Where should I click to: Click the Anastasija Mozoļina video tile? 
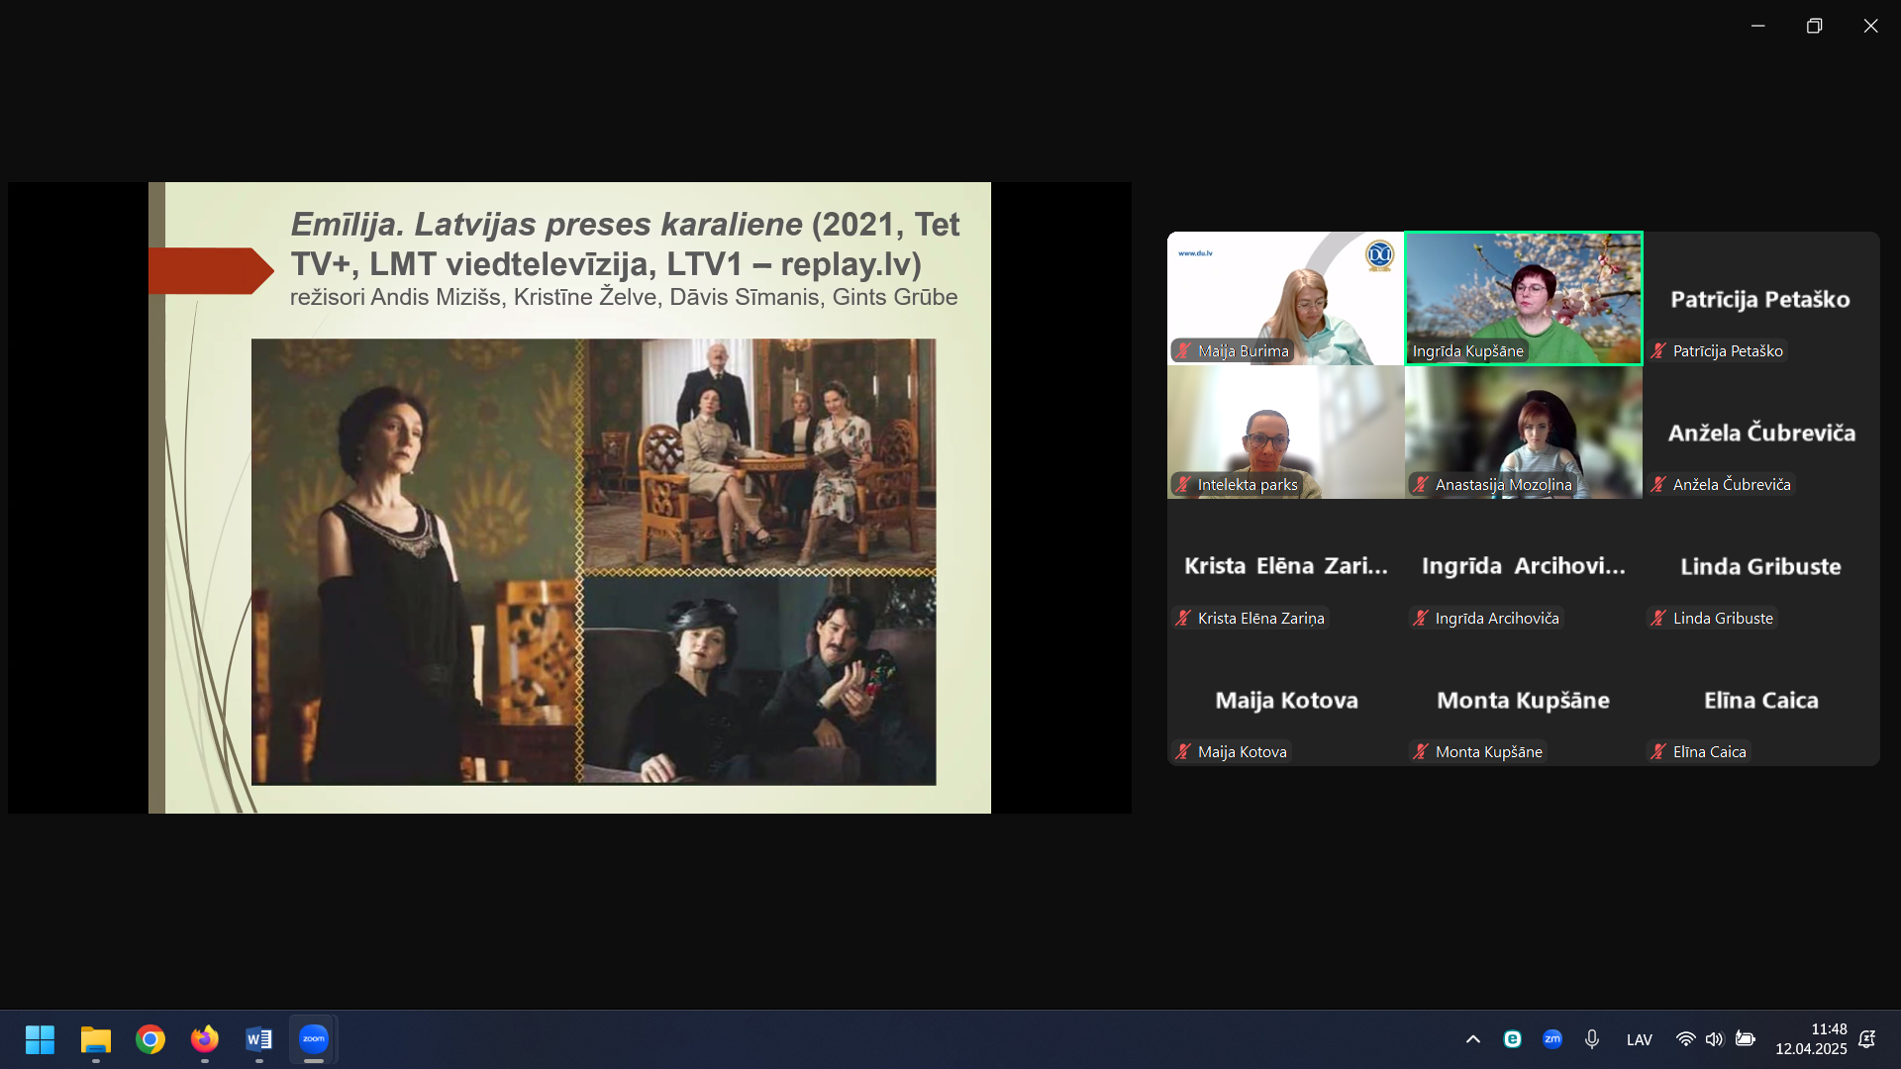[x=1523, y=432]
